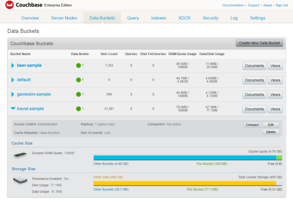Select the Data Buckets tab
Image resolution: width=293 pixels, height=205 pixels.
click(102, 18)
